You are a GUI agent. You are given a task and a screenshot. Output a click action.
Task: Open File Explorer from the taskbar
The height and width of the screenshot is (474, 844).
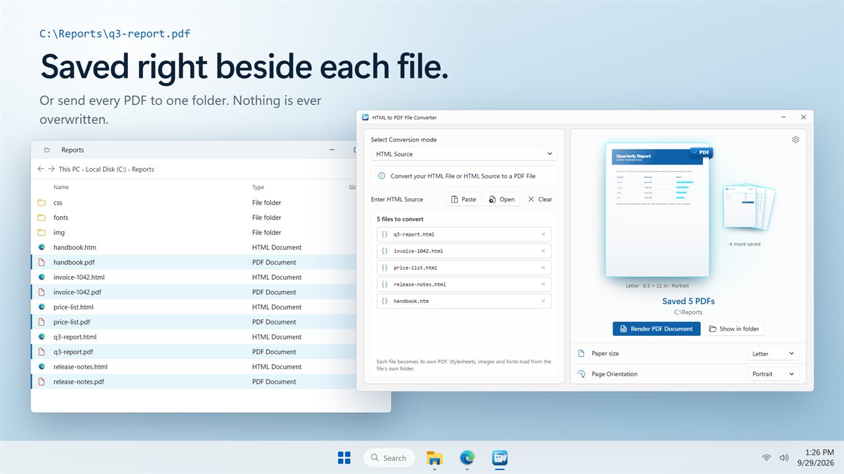434,458
